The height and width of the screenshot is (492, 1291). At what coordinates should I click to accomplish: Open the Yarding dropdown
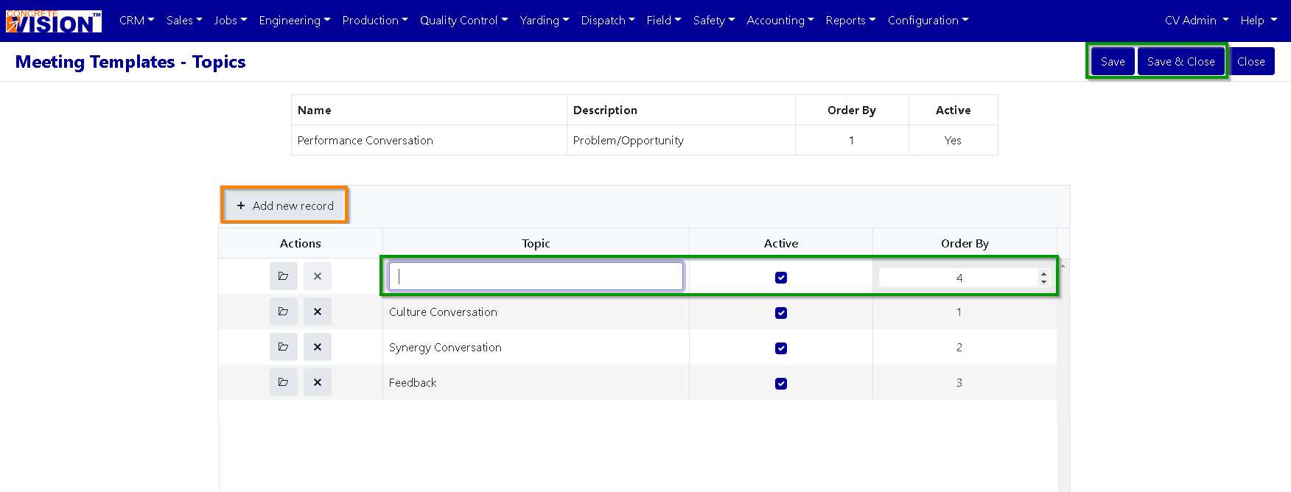click(x=545, y=21)
